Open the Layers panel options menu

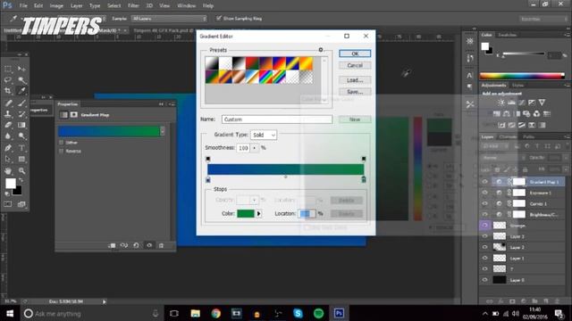coord(567,136)
